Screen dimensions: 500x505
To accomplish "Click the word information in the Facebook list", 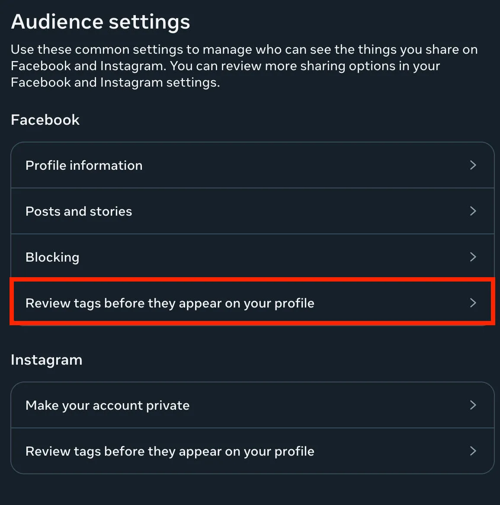I will (x=106, y=165).
